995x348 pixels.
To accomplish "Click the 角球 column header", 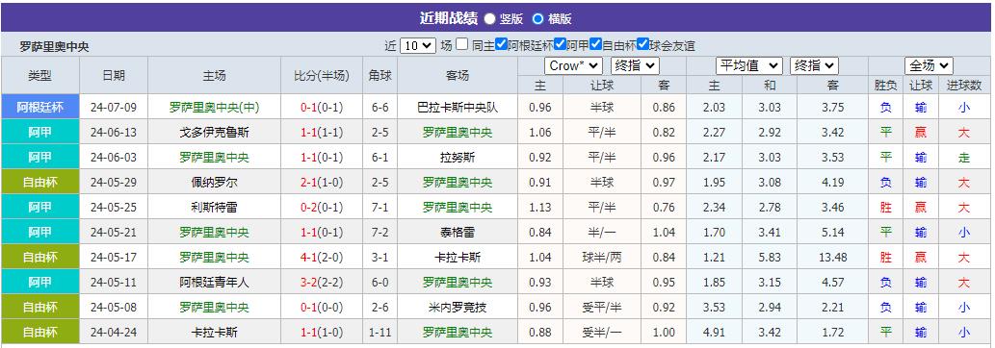I will click(380, 75).
